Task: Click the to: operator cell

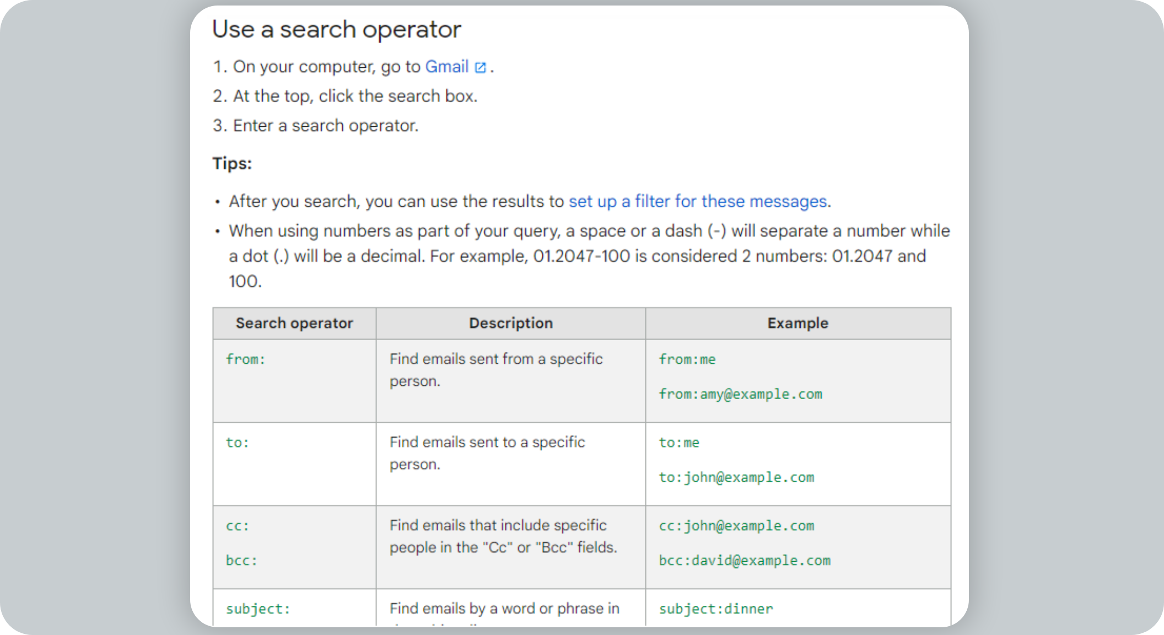Action: (x=237, y=442)
